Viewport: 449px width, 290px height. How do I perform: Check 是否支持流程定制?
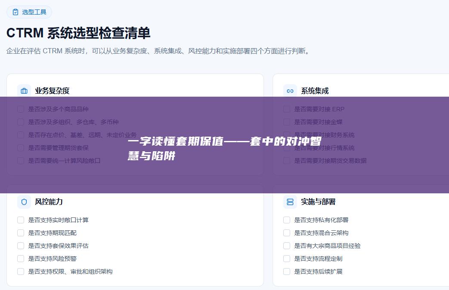click(287, 259)
